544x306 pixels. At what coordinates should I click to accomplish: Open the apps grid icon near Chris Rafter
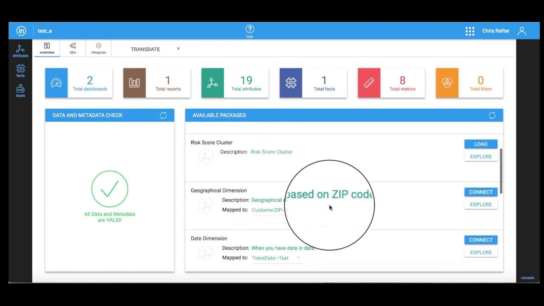click(470, 31)
